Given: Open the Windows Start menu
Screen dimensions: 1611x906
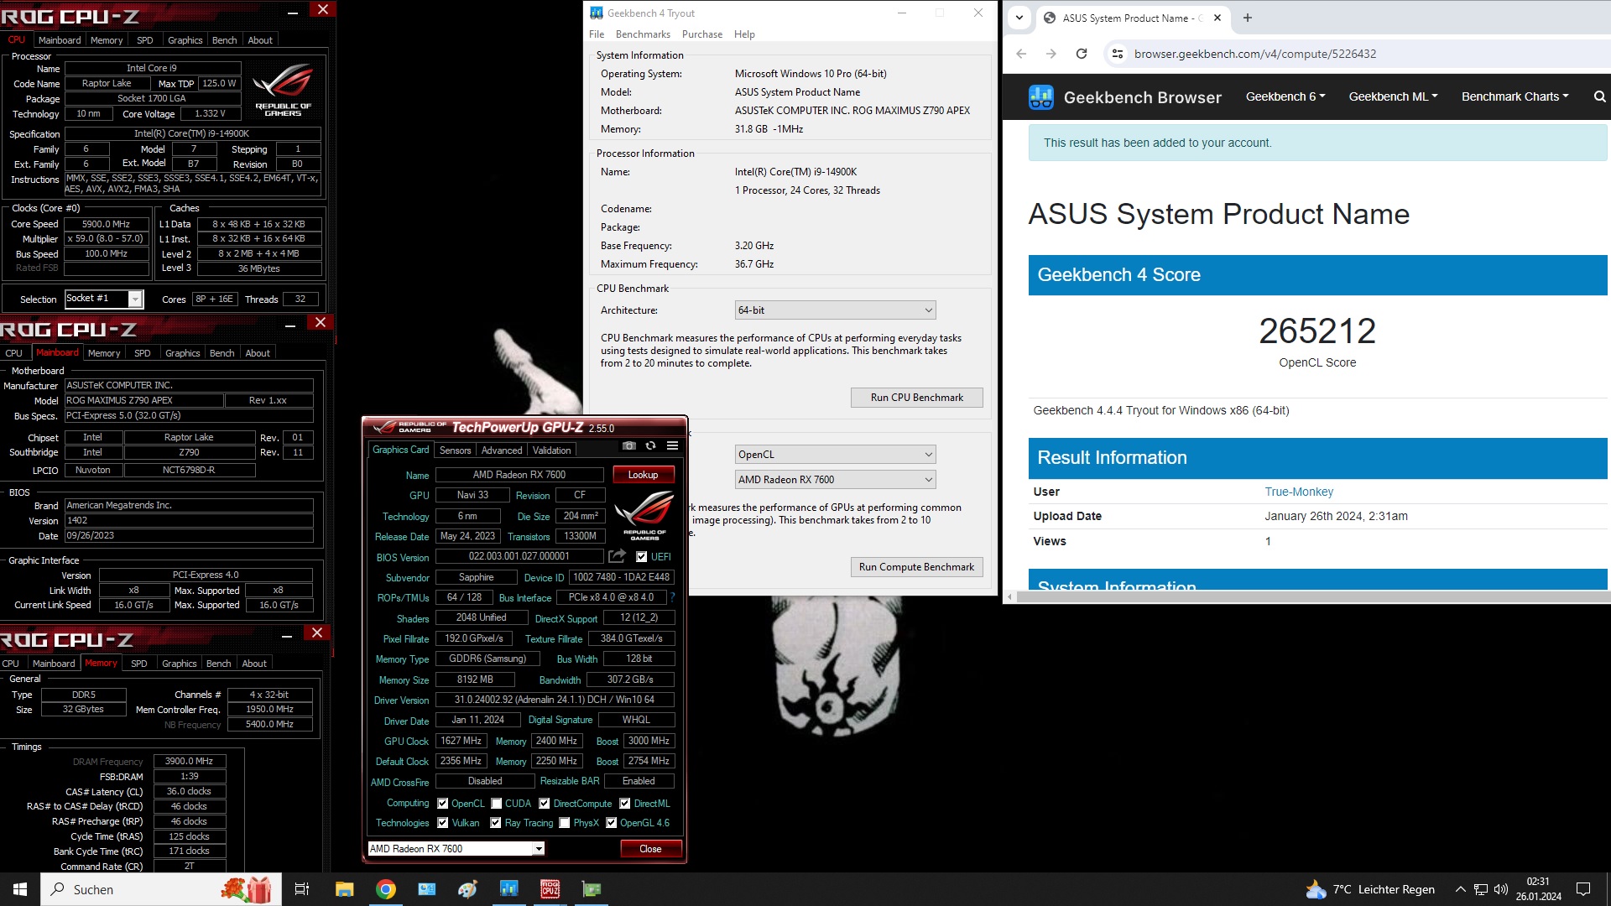Looking at the screenshot, I should [20, 889].
